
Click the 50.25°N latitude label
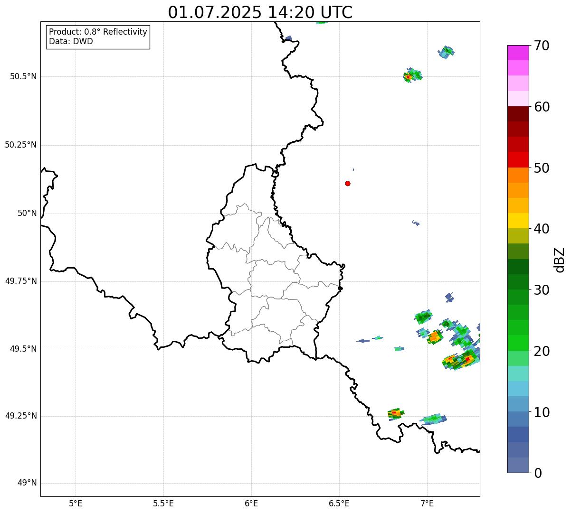tap(21, 145)
